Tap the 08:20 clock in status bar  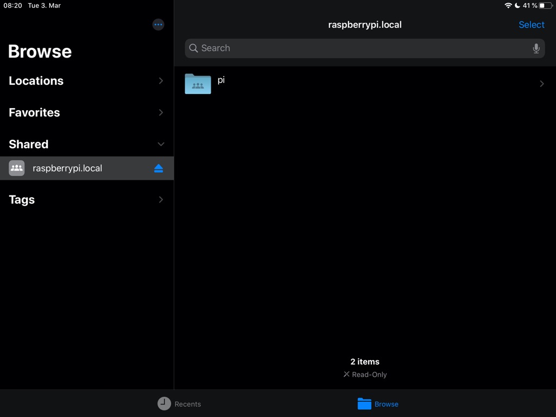tap(13, 5)
